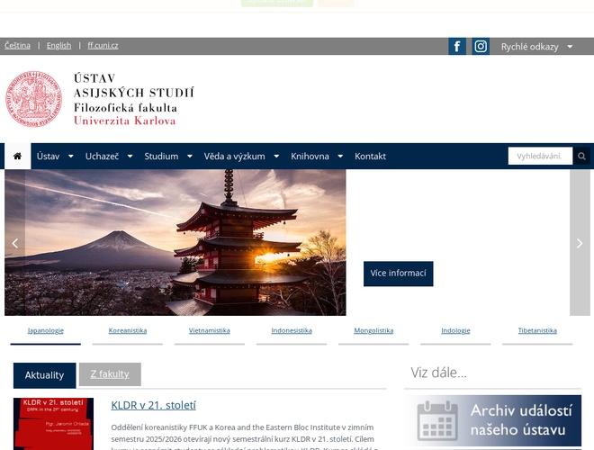
Task: Switch language to English
Action: point(58,45)
